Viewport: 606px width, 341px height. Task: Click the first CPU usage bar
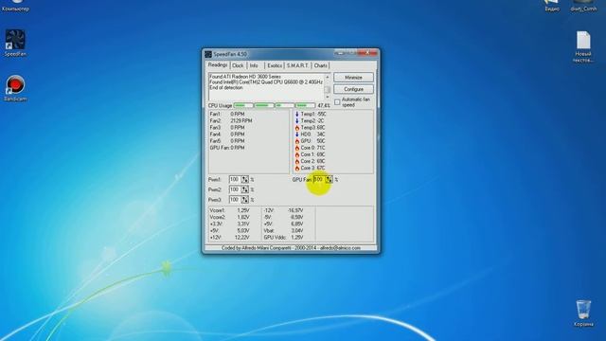point(243,105)
